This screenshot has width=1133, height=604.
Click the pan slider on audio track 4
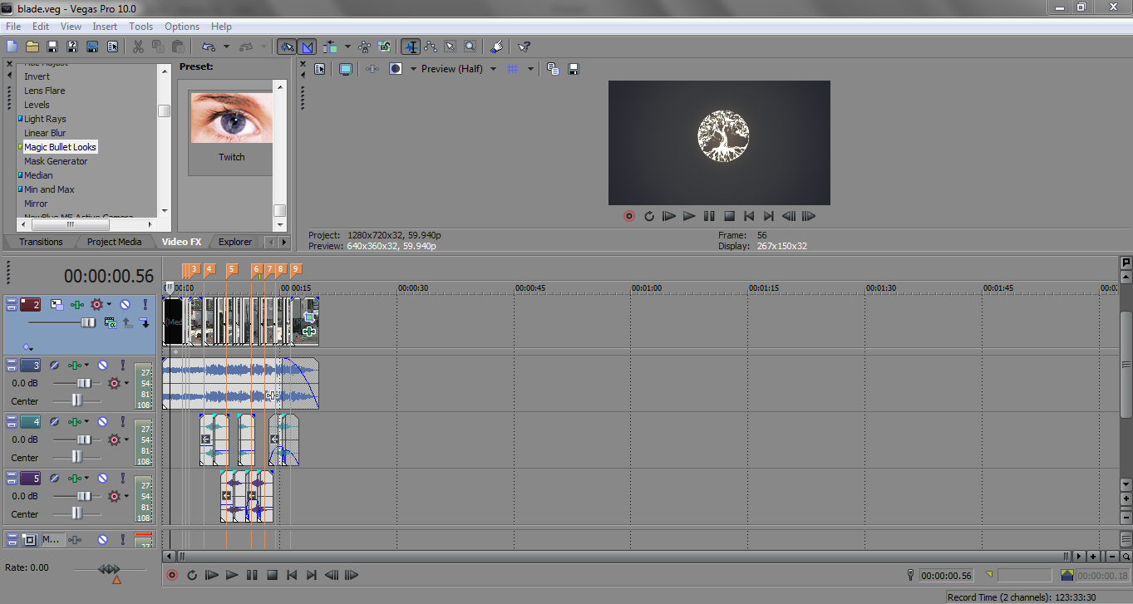(76, 456)
